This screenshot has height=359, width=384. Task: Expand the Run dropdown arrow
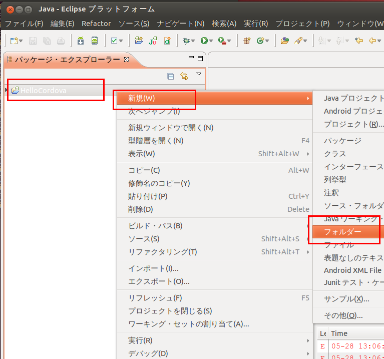click(x=211, y=41)
